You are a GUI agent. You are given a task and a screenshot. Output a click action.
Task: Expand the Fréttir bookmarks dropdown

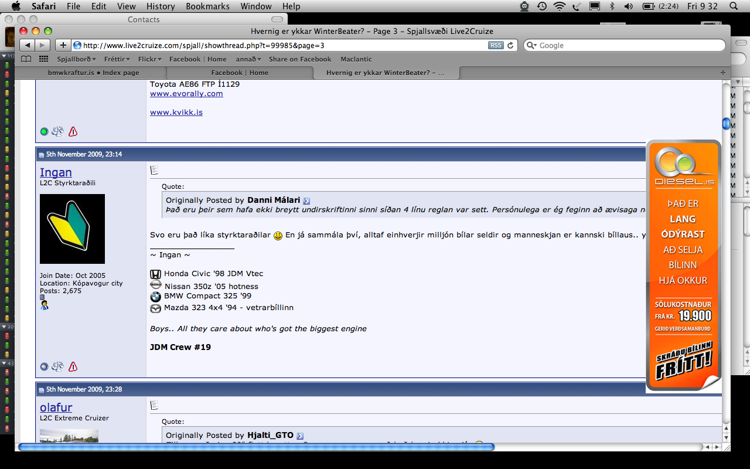(117, 59)
